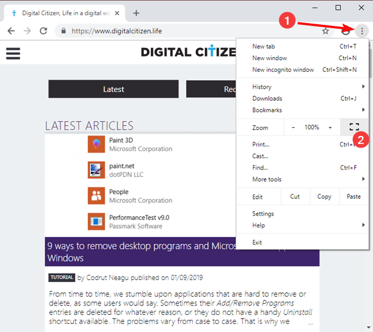
Task: Click the LATEST ARTICLES heading
Action: click(x=89, y=126)
